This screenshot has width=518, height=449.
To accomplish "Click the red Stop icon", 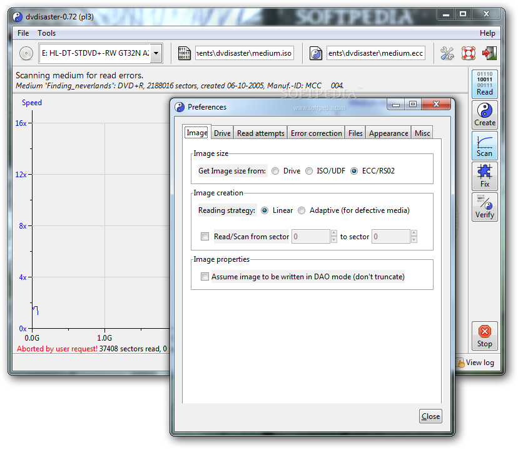I will pyautogui.click(x=485, y=336).
